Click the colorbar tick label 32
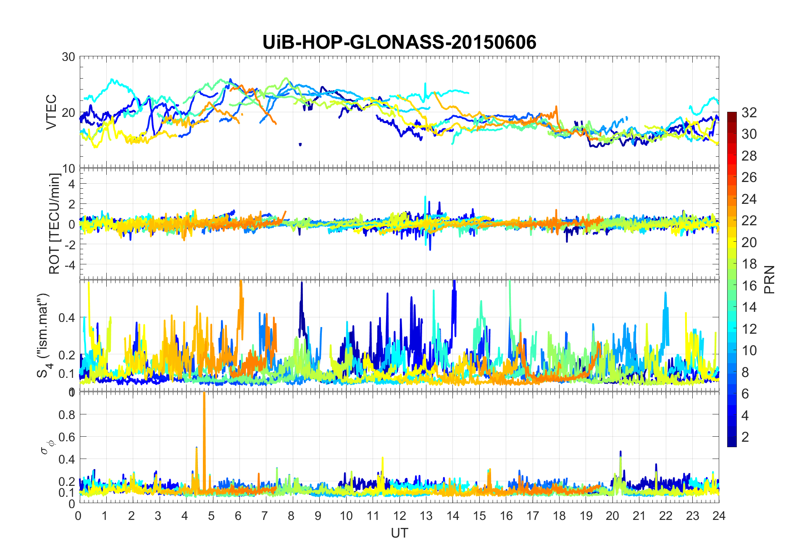Image resolution: width=799 pixels, height=559 pixels. pos(749,113)
